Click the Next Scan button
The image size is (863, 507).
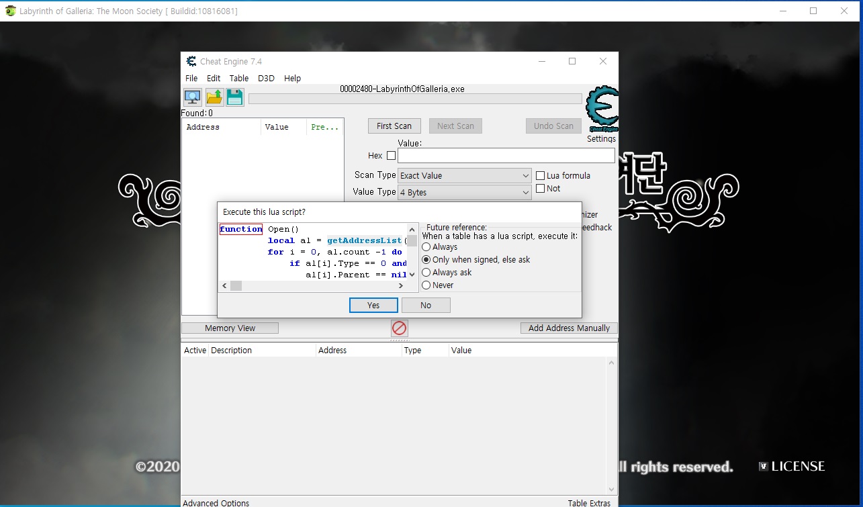coord(455,126)
